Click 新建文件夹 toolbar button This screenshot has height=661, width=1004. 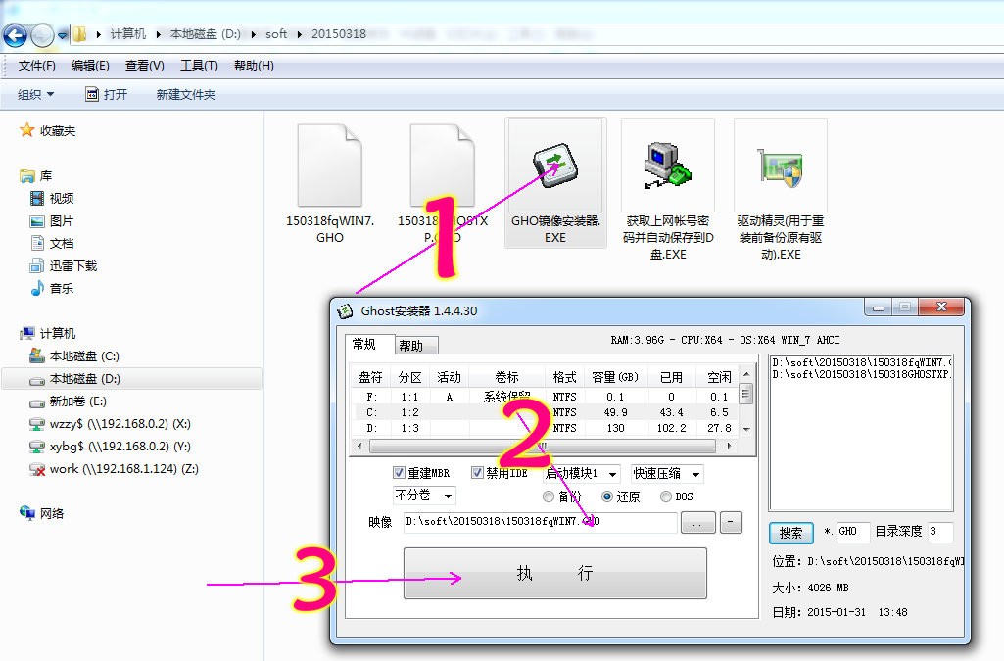point(186,95)
